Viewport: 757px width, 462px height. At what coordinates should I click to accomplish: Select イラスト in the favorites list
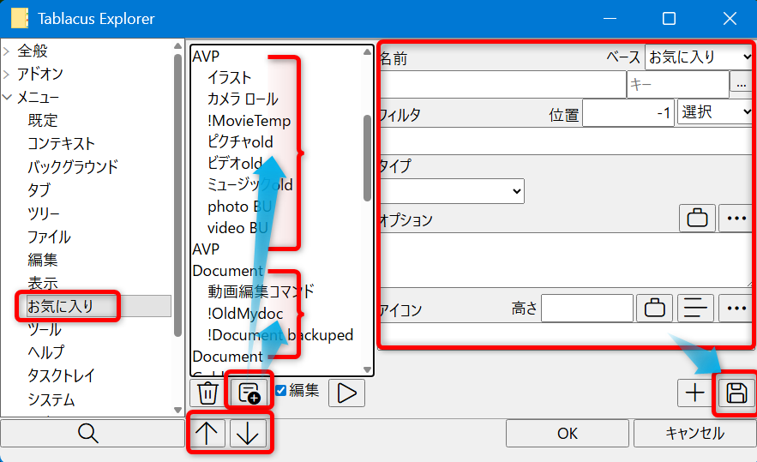coord(229,77)
